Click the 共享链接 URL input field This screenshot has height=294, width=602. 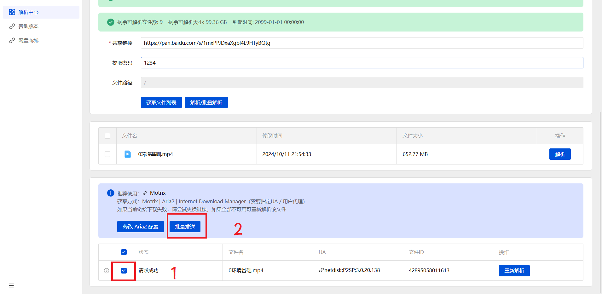(x=362, y=43)
